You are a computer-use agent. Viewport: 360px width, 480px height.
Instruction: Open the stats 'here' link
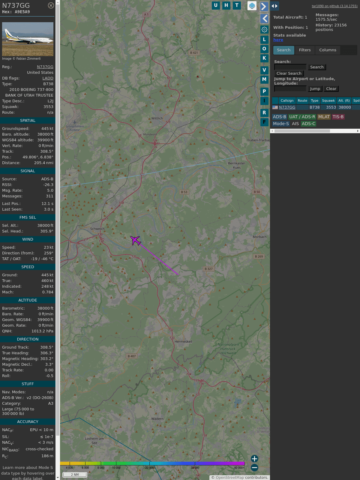pos(278,40)
